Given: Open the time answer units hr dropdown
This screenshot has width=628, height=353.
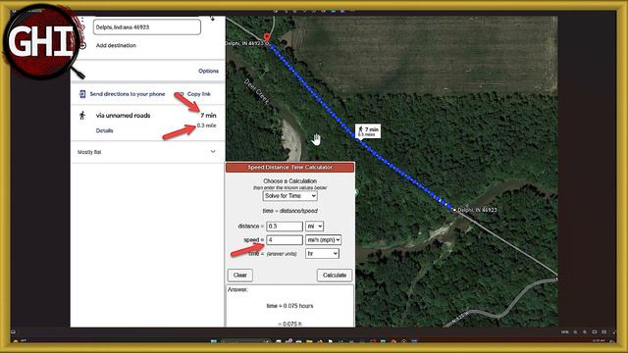Looking at the screenshot, I should (x=322, y=253).
